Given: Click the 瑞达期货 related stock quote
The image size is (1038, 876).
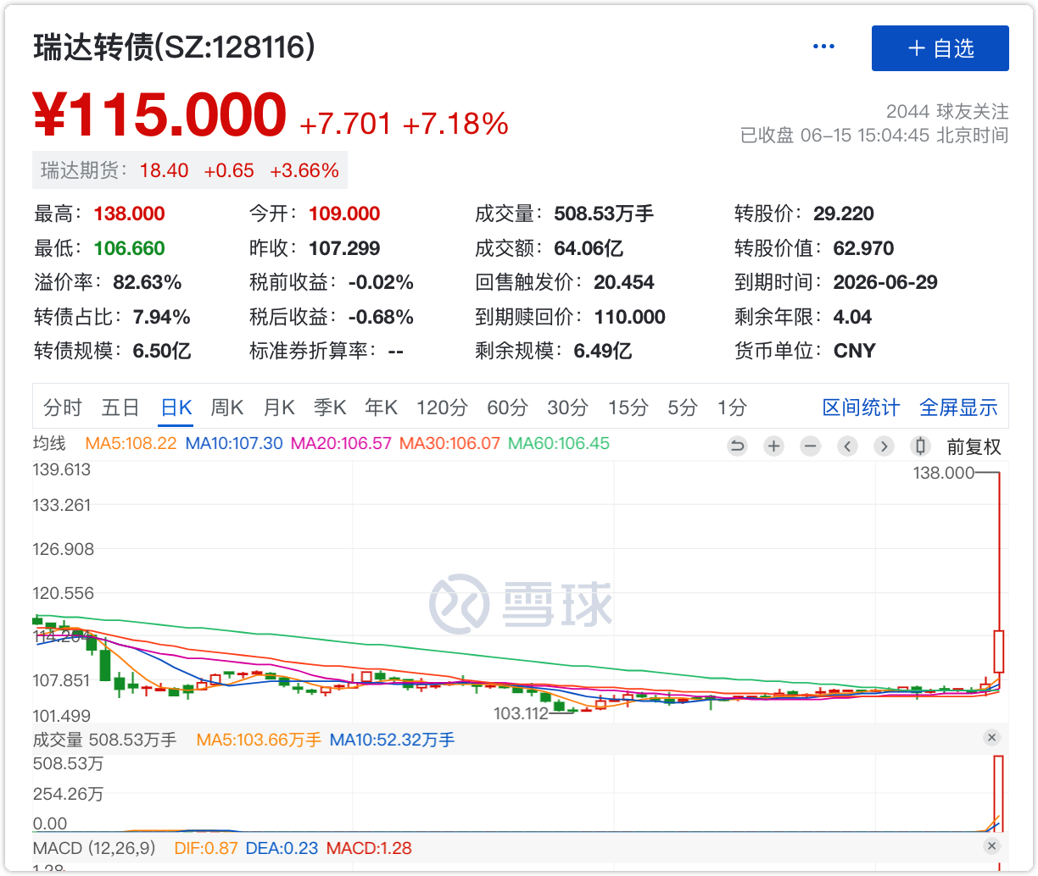Looking at the screenshot, I should click(190, 170).
